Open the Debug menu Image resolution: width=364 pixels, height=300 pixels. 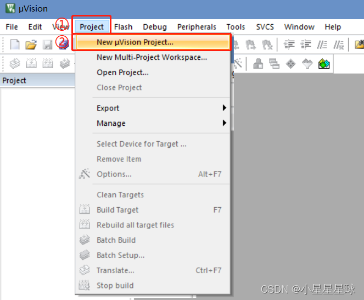(x=155, y=27)
